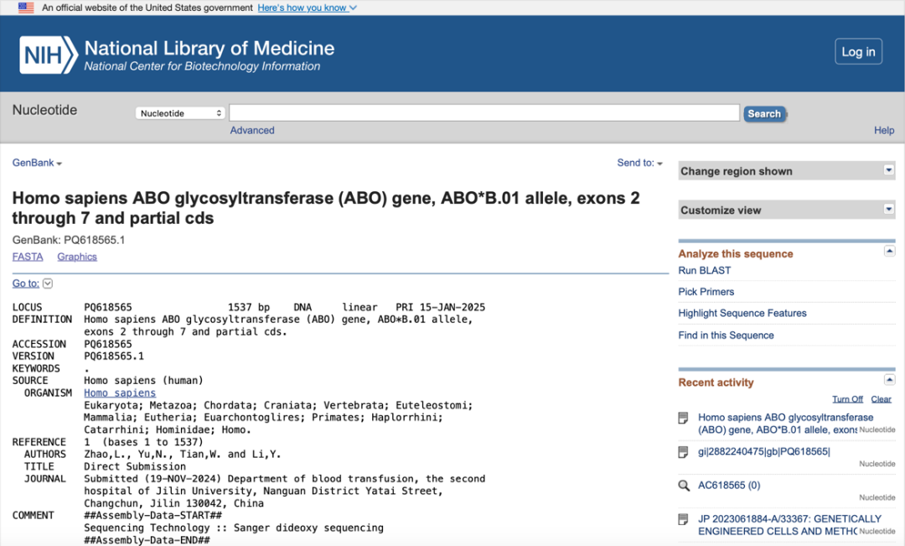Turn Off recent activity tracking
This screenshot has height=546, width=905.
(x=847, y=399)
